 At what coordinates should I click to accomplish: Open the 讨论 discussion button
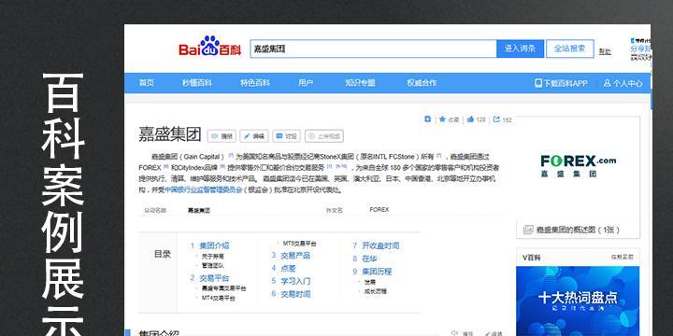(286, 136)
